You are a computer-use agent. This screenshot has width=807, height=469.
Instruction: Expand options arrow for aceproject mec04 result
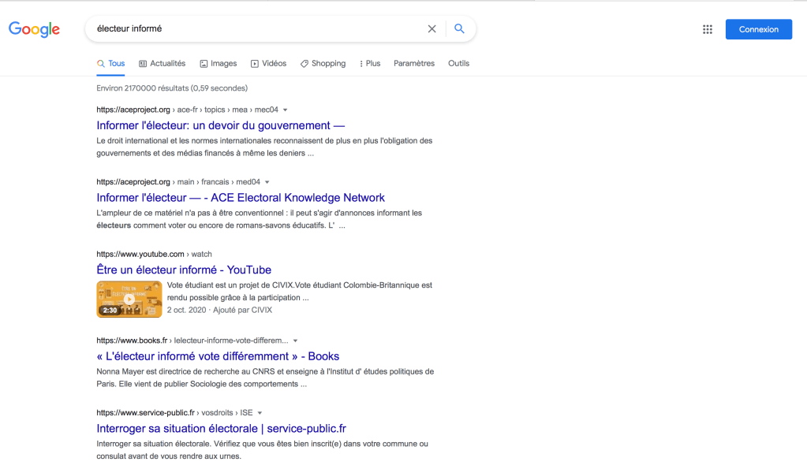[286, 110]
